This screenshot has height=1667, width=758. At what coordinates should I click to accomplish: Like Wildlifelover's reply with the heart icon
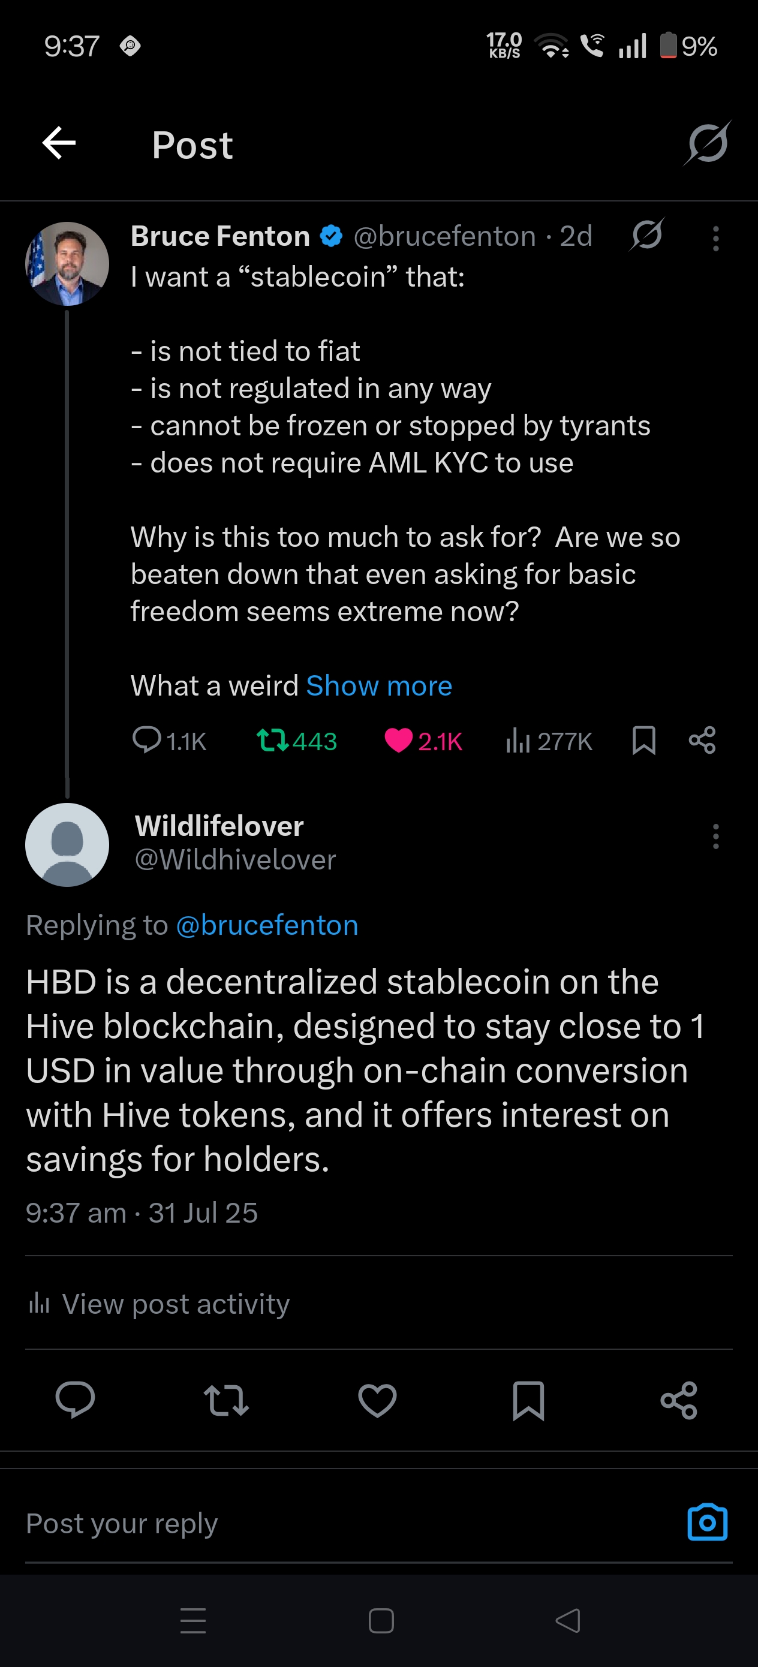(x=377, y=1400)
